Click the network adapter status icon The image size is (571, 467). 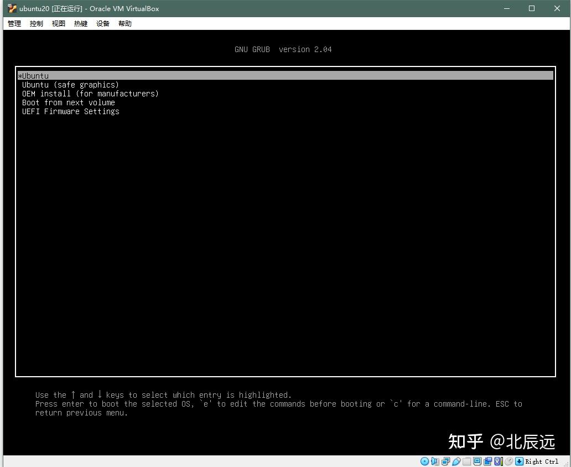click(446, 461)
